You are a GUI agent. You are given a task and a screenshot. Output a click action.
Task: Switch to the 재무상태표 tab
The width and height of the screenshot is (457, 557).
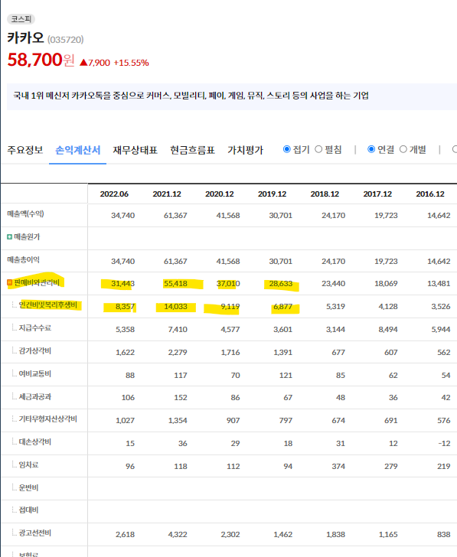click(x=135, y=150)
